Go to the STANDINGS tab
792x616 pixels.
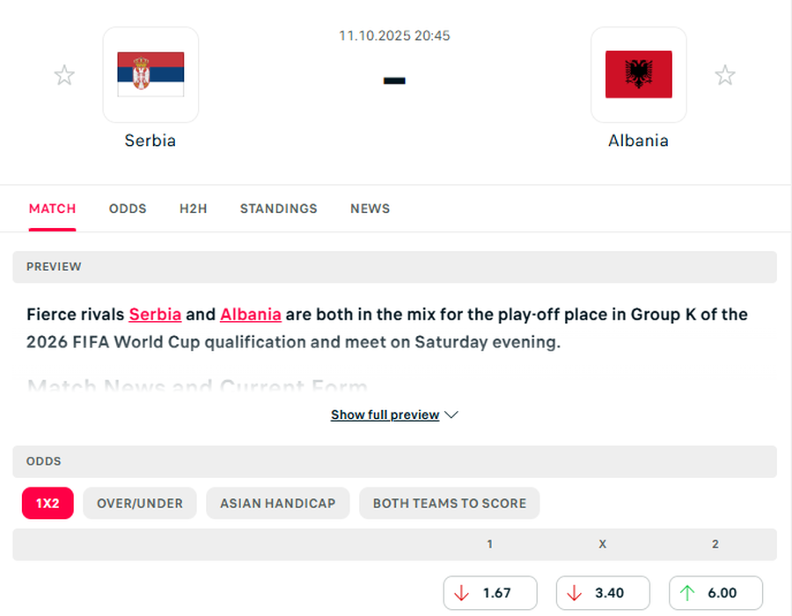[278, 209]
